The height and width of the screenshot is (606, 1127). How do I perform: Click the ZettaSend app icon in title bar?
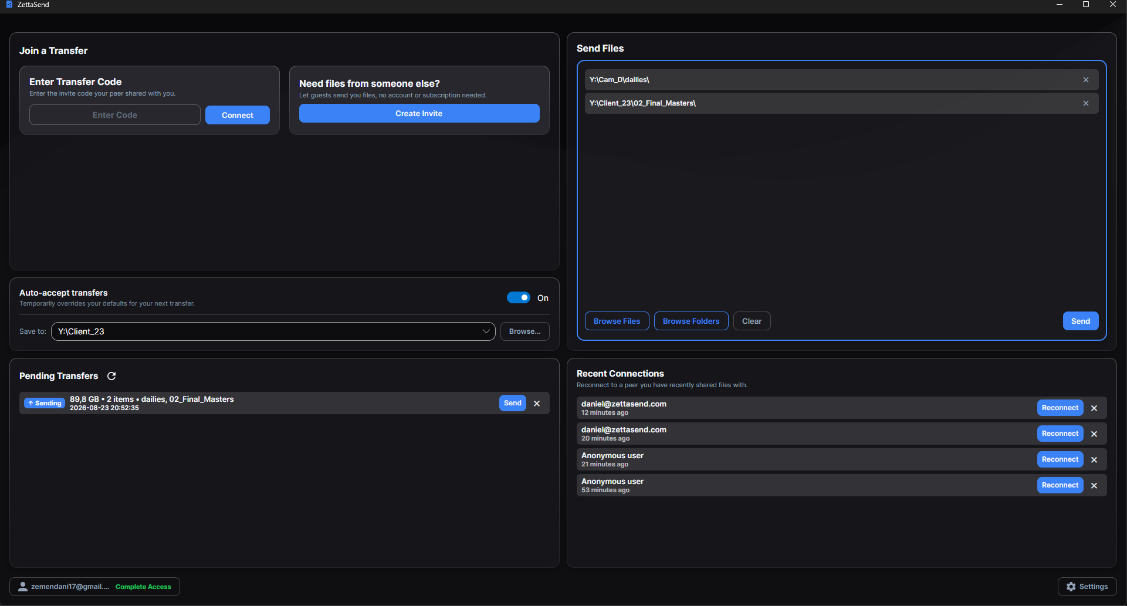(9, 5)
